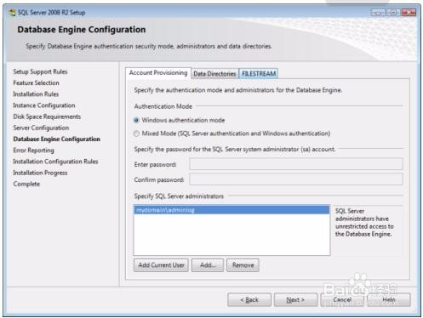Click Installation Rules step
The width and height of the screenshot is (423, 318).
pyautogui.click(x=36, y=94)
